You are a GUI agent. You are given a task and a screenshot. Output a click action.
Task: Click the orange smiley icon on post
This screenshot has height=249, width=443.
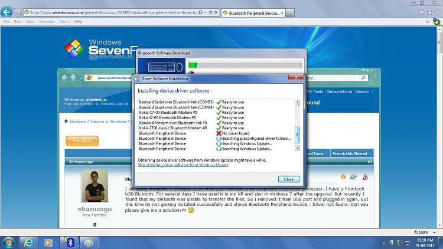point(343,177)
